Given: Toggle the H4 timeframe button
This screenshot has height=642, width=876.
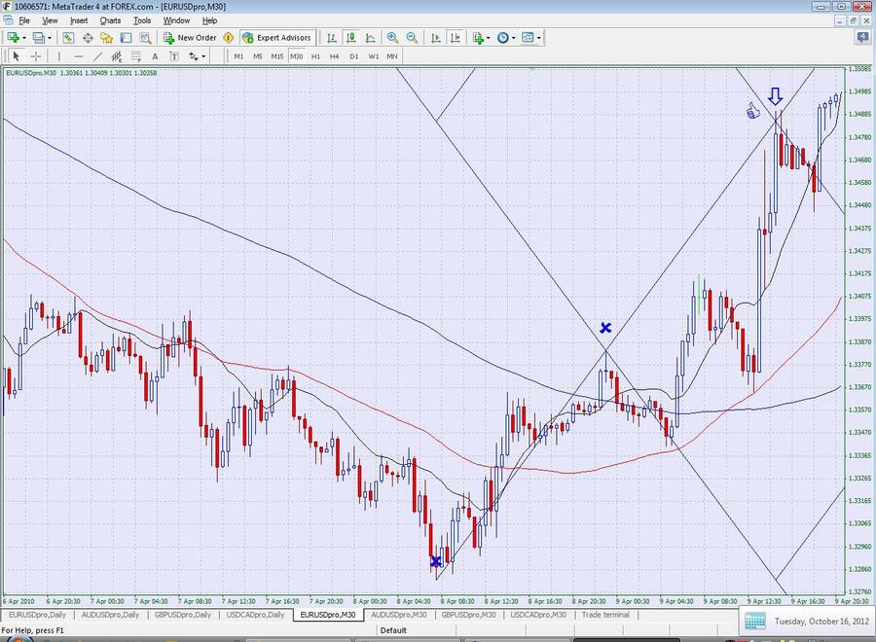Looking at the screenshot, I should click(x=334, y=56).
